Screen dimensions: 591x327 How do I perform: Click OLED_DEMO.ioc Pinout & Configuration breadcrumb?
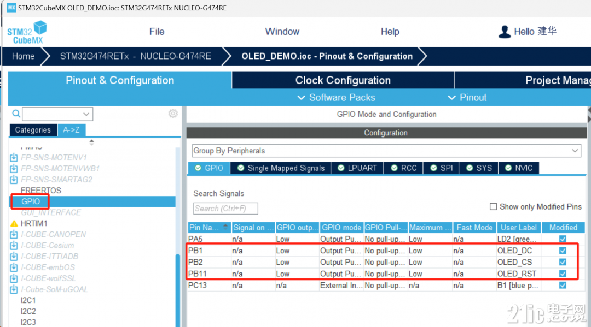pyautogui.click(x=327, y=56)
